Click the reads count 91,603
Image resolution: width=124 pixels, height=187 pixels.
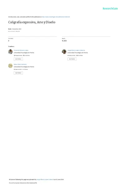(x=64, y=41)
